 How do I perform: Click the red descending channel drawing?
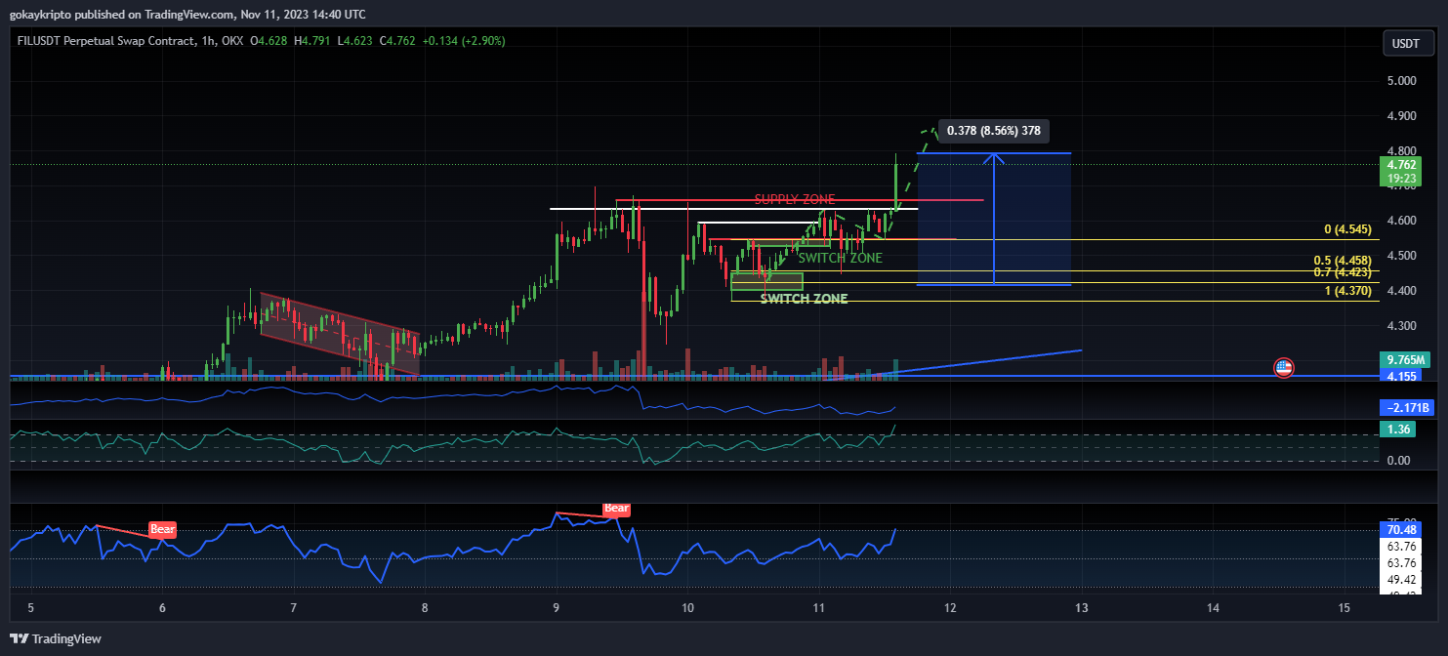(x=338, y=336)
